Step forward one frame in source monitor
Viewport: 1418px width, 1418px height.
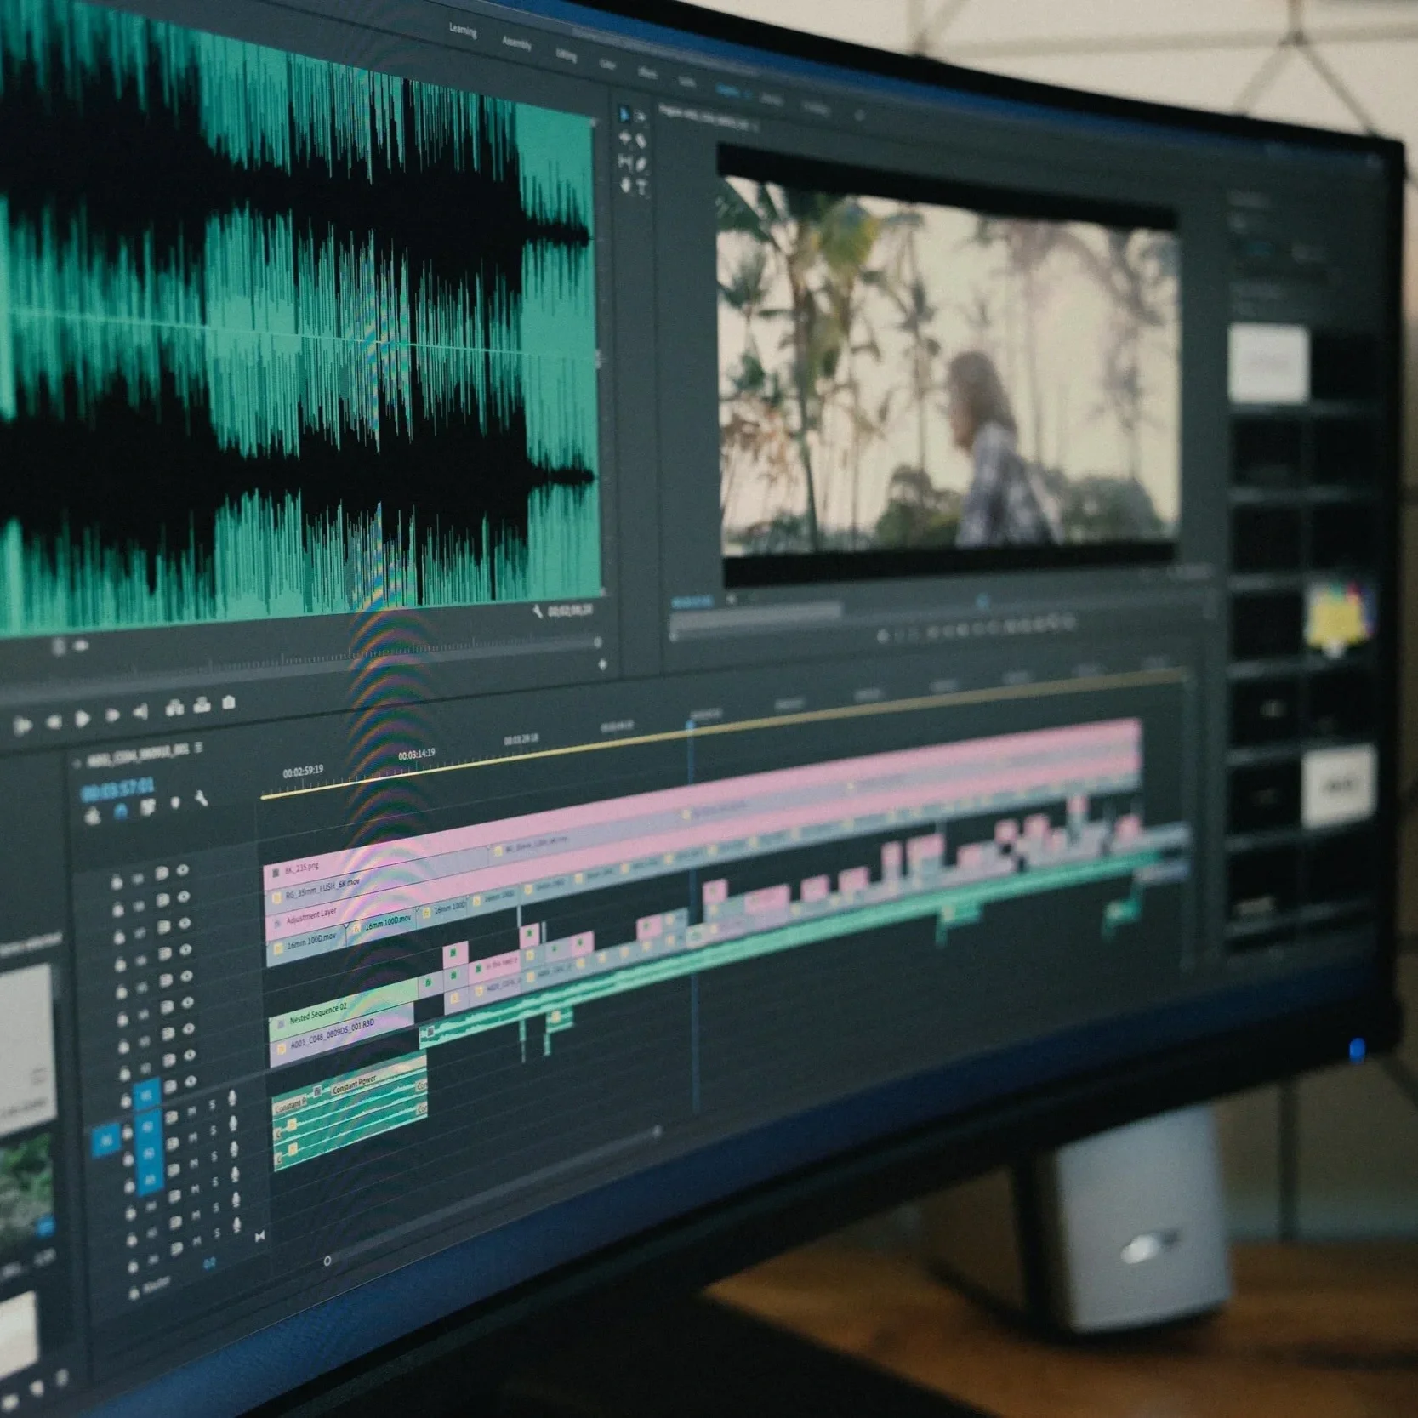point(111,715)
